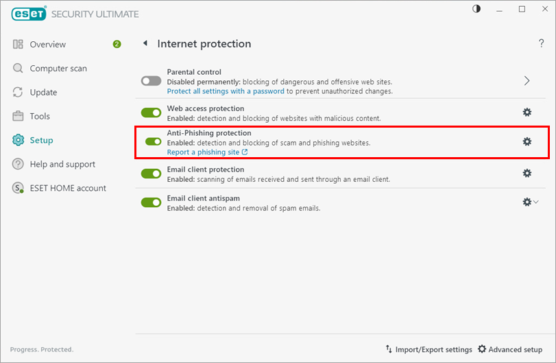
Task: Click the ESET Security Ultimate logo
Action: (x=27, y=14)
